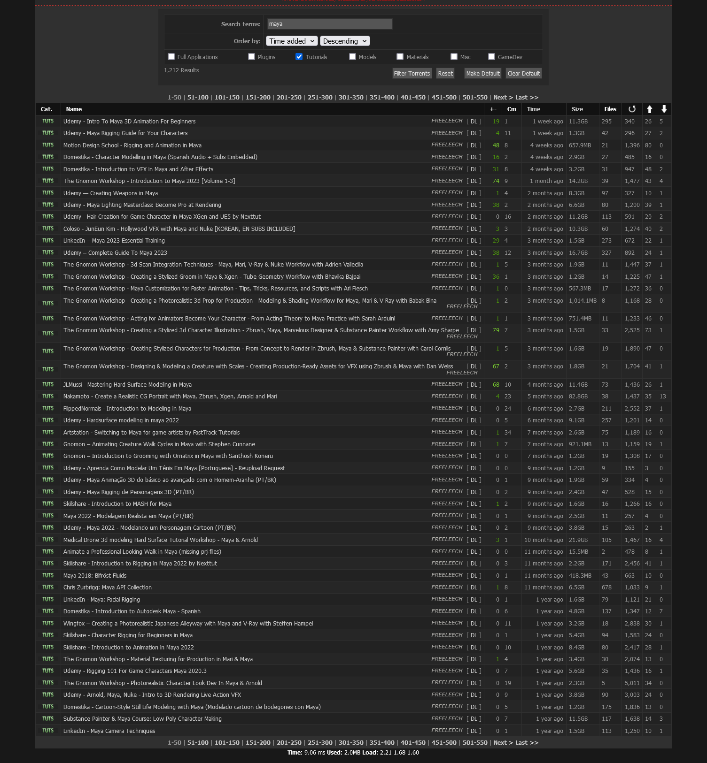Viewport: 707px width, 763px height.
Task: Click TUTS icon for Coloso JunEun Kim row
Action: click(48, 229)
